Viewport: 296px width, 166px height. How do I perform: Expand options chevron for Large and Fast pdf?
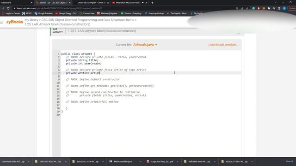pos(178,161)
